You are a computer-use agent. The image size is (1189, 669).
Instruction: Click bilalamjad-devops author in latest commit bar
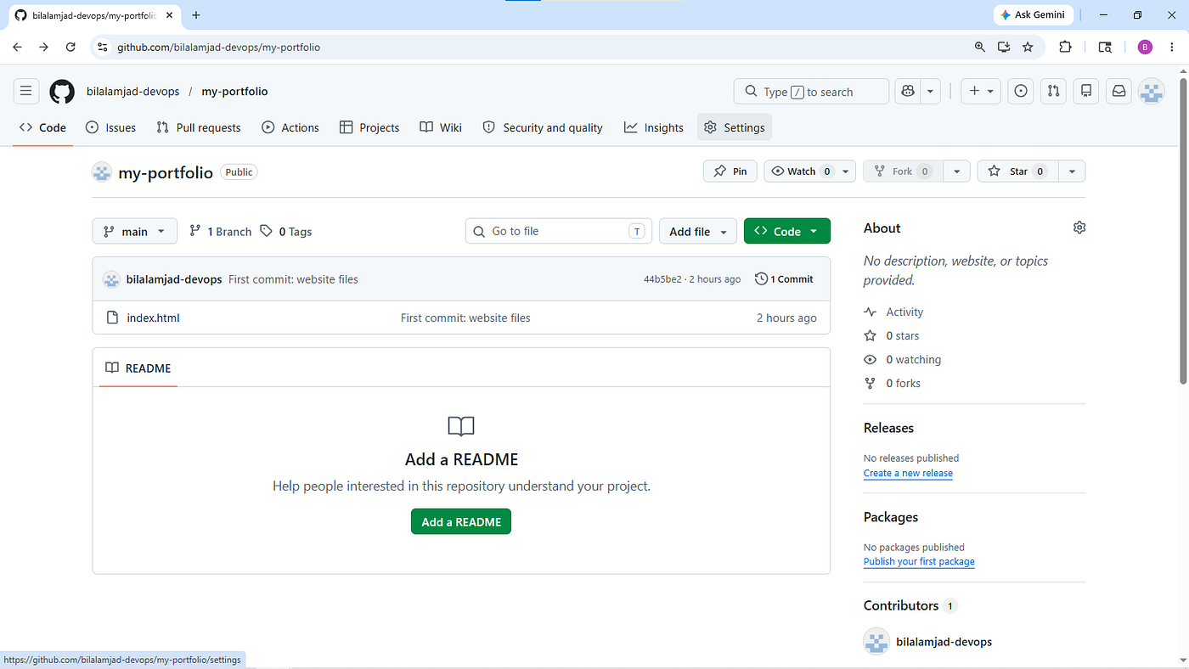(174, 279)
